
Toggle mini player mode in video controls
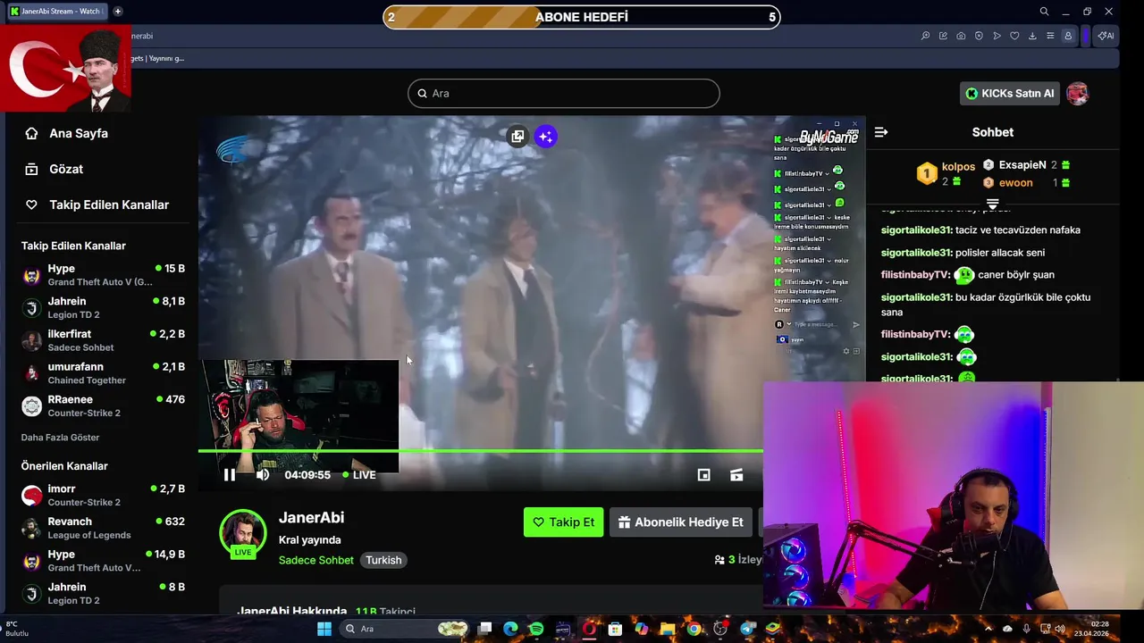point(704,475)
